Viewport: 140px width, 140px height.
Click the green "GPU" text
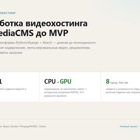[x=66, y=82]
